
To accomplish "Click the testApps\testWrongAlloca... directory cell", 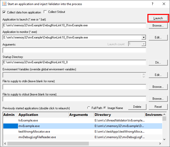I will click(120, 132).
